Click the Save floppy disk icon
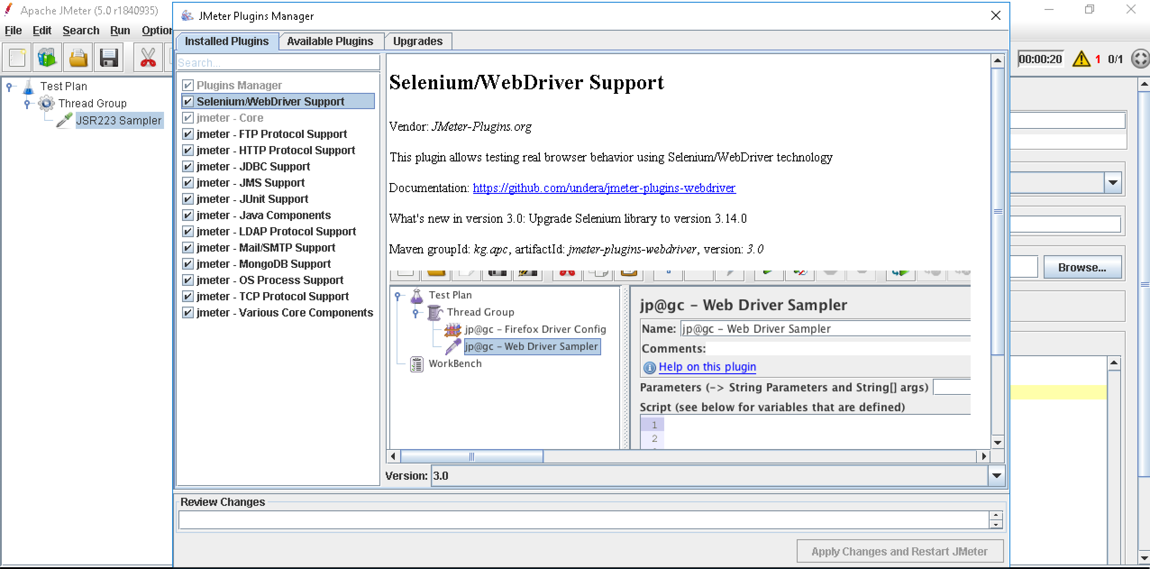 [109, 58]
